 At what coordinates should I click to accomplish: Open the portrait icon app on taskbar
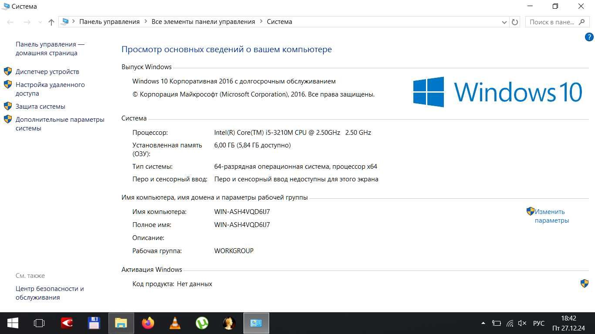click(x=229, y=323)
